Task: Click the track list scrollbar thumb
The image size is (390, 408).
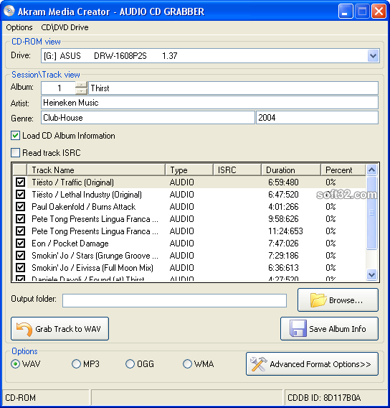Action: point(371,213)
